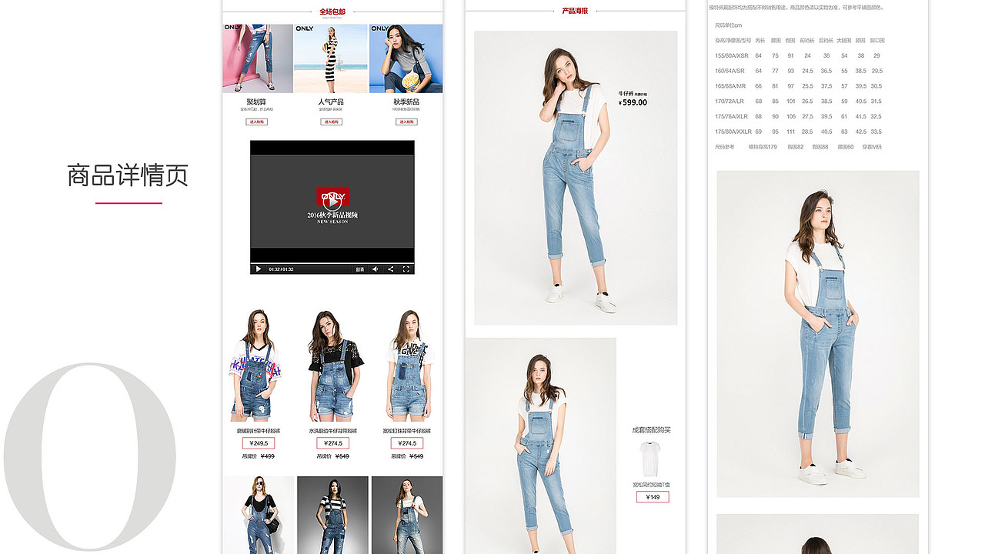Click the 01:32 / 01:32 video time readout
The width and height of the screenshot is (985, 554).
[281, 269]
